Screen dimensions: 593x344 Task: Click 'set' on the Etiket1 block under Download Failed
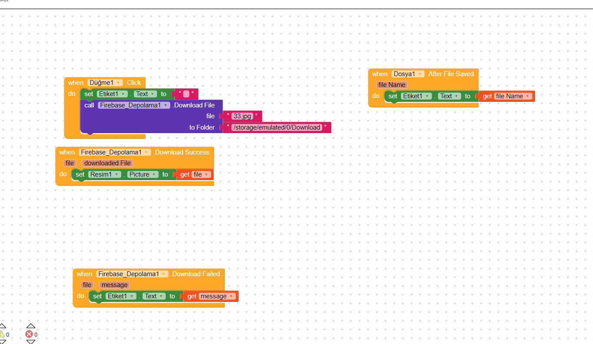[x=97, y=296]
